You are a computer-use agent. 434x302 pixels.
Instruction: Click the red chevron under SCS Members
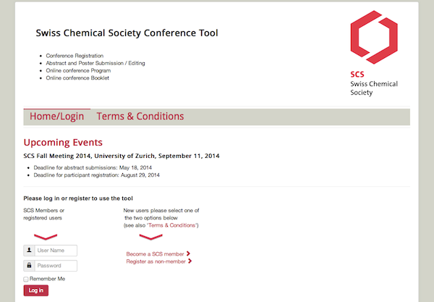(46, 237)
